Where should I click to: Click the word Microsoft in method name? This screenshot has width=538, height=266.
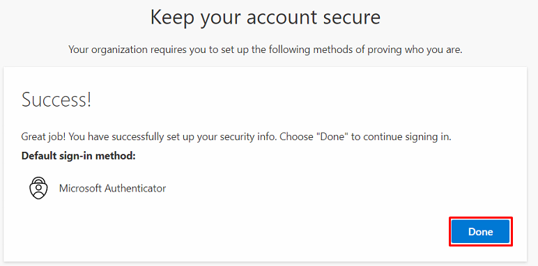80,188
